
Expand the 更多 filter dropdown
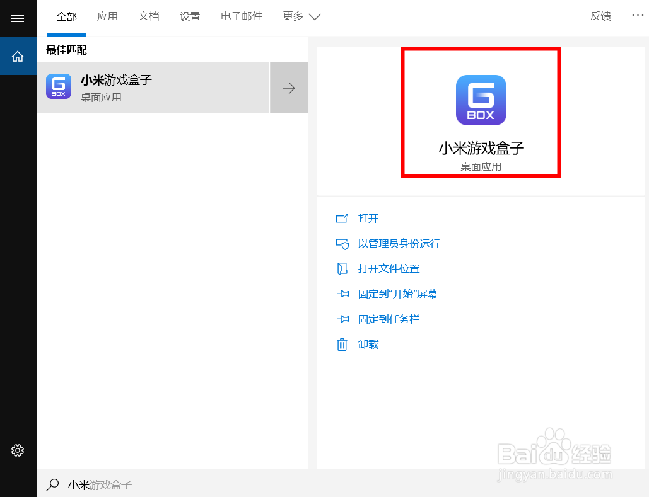tap(301, 16)
